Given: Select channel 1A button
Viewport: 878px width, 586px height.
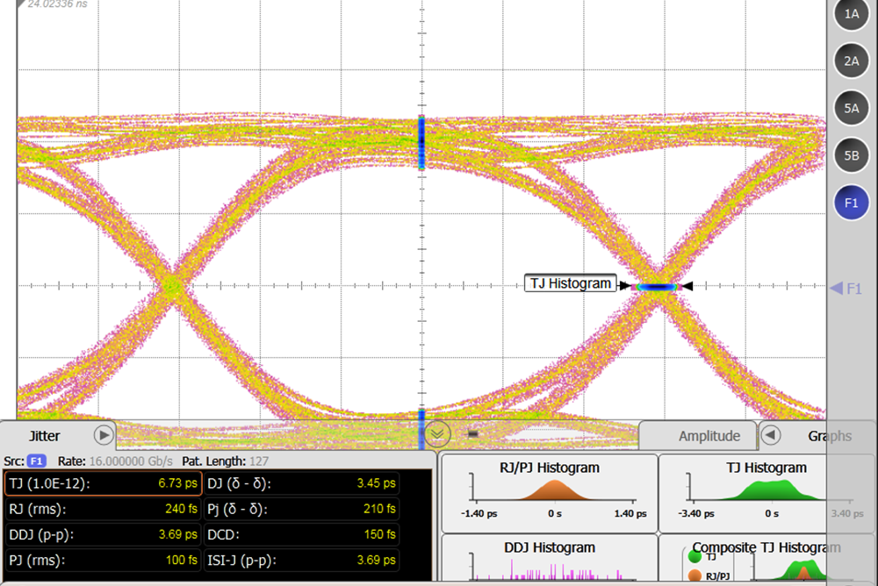Looking at the screenshot, I should click(x=851, y=14).
